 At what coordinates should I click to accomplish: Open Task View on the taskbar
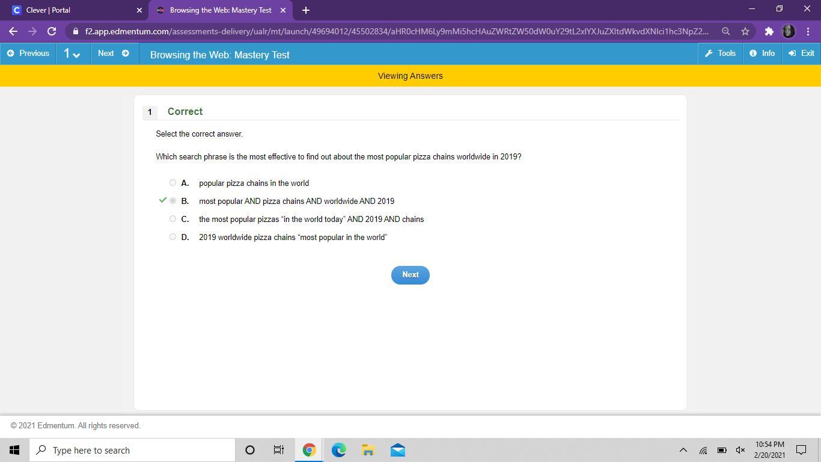[x=279, y=450]
